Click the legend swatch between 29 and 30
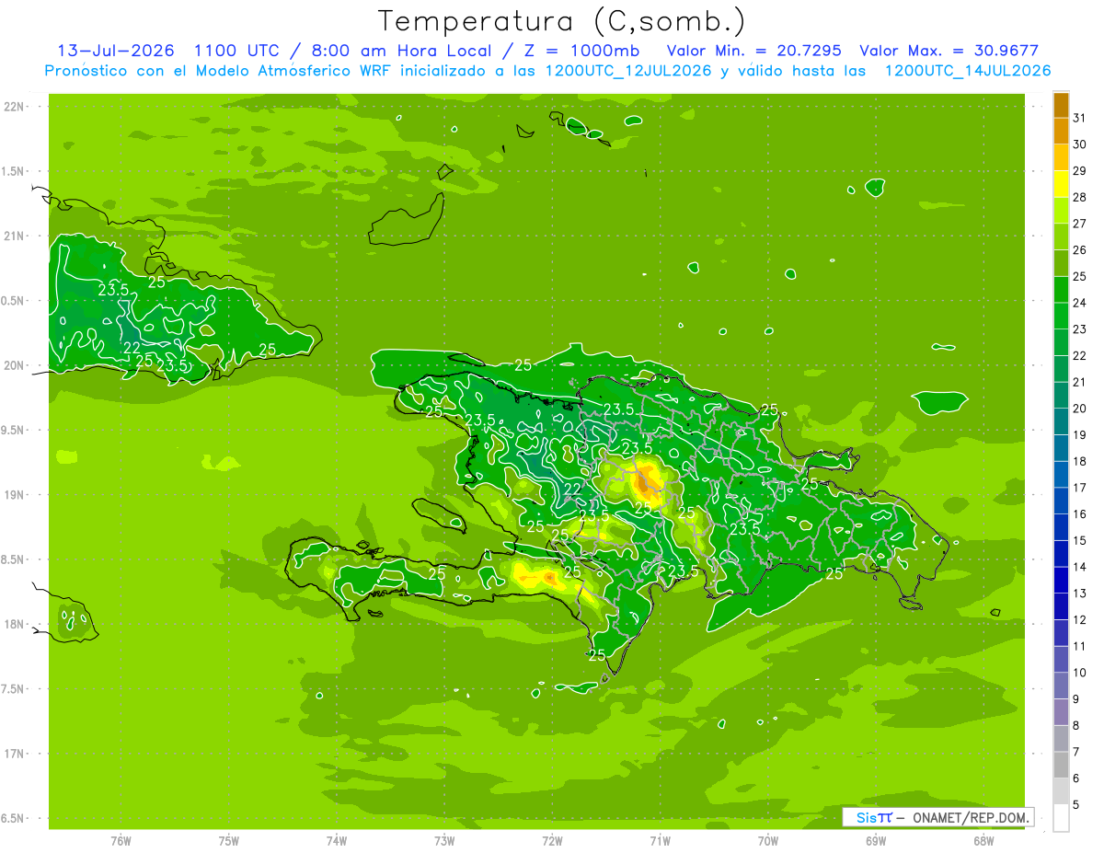This screenshot has width=1104, height=853. 1061,158
